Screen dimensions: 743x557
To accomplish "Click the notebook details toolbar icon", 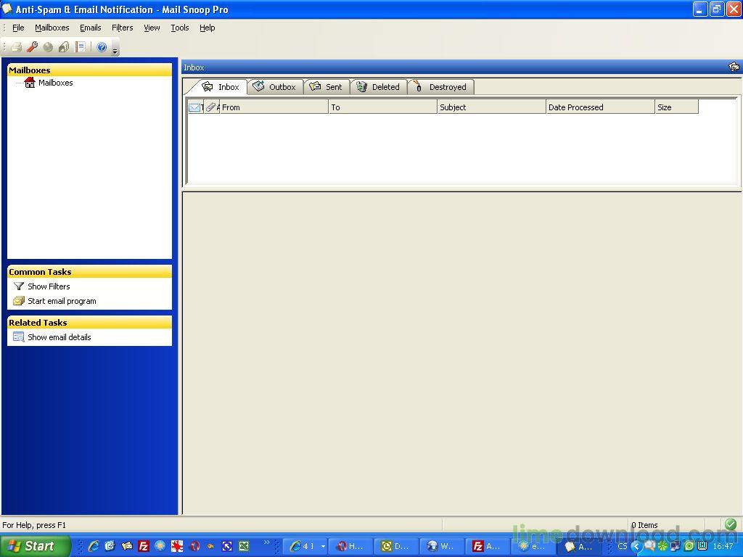I will click(80, 47).
